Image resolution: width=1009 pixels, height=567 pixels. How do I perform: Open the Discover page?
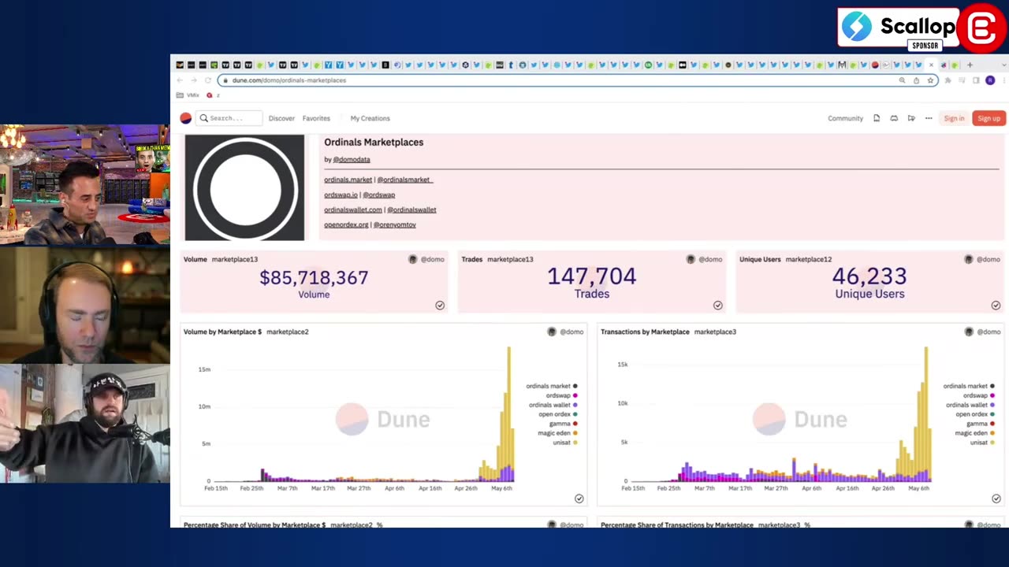281,118
